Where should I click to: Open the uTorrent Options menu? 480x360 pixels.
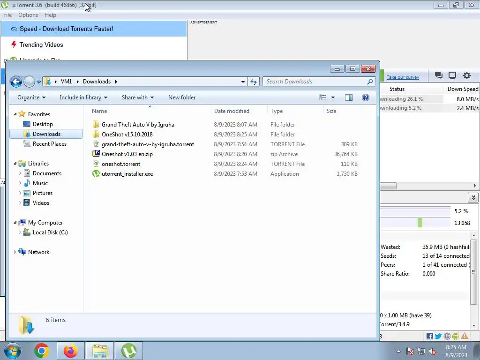pos(28,15)
